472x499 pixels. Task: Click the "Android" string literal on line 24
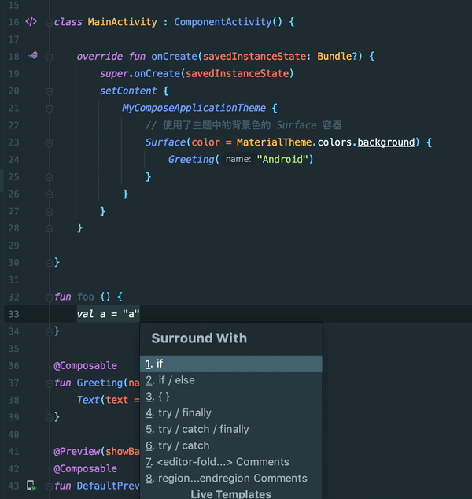282,159
